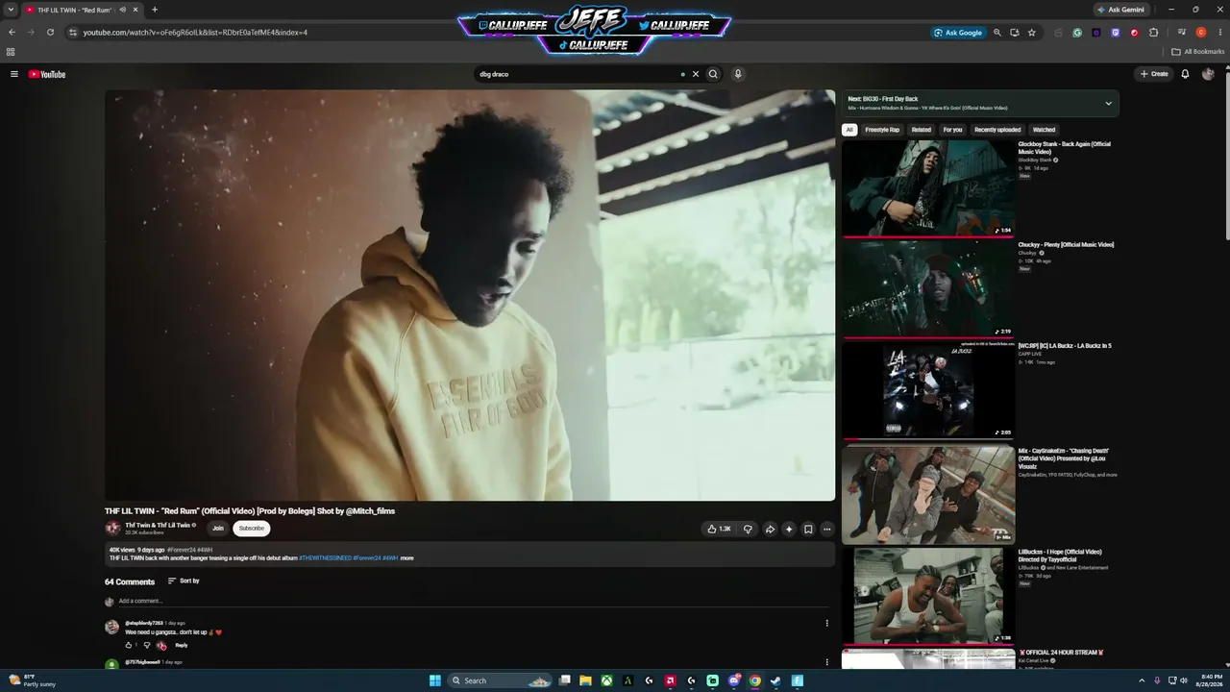Open the weather widget on taskbar

[x=33, y=680]
